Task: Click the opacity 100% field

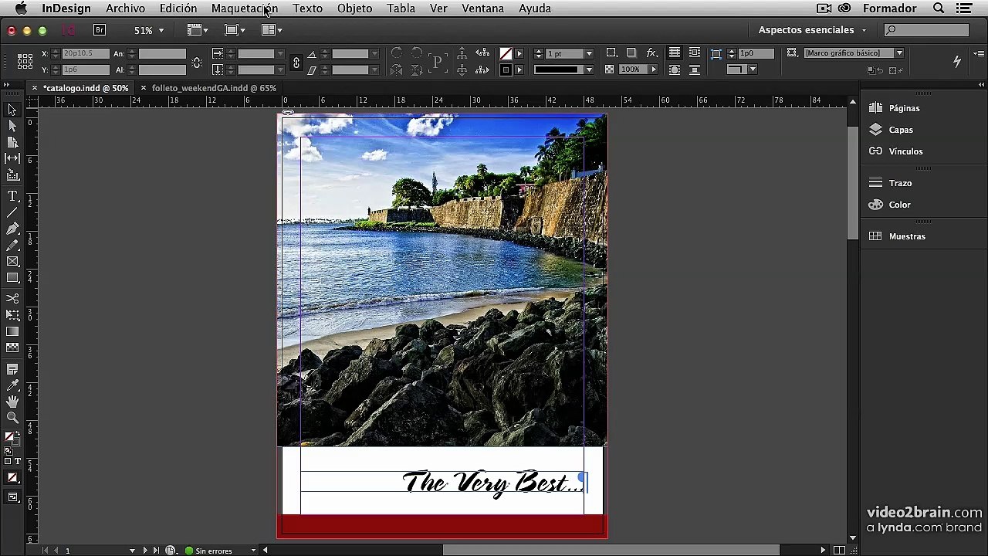Action: click(631, 69)
